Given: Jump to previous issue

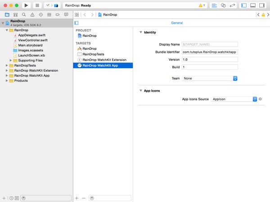Looking at the screenshot, I should pyautogui.click(x=258, y=15).
